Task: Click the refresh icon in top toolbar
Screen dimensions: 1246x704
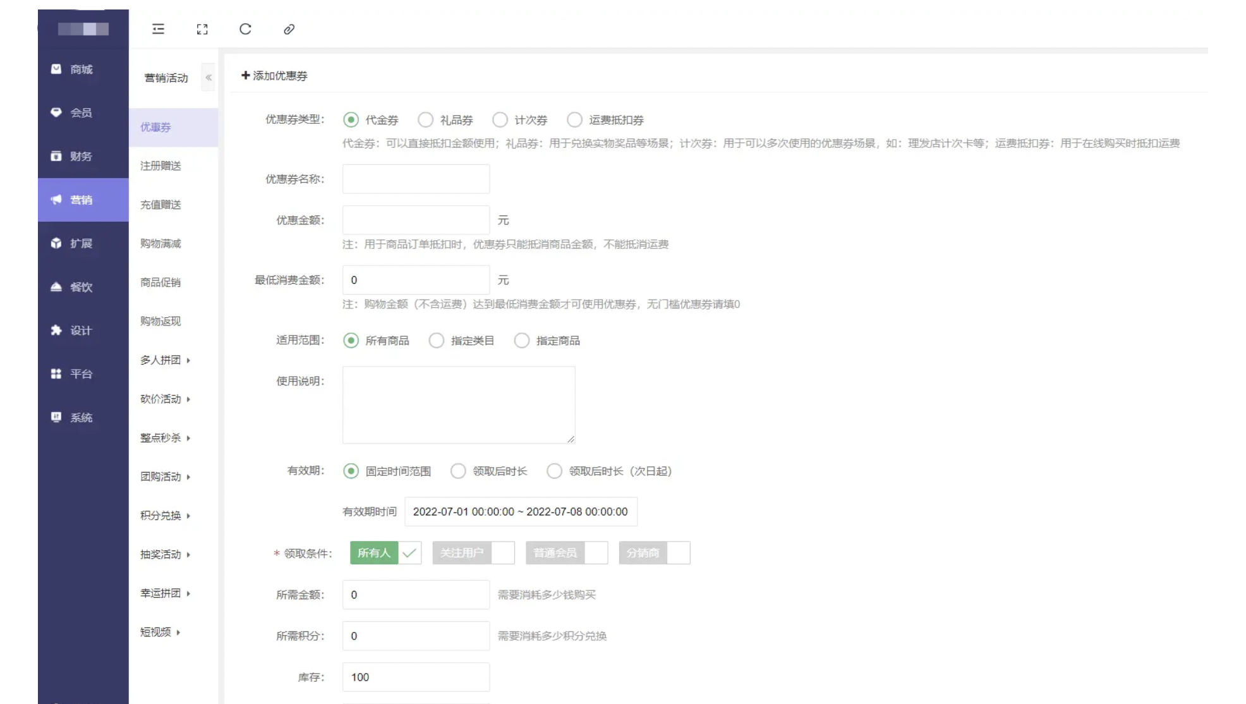Action: 245,29
